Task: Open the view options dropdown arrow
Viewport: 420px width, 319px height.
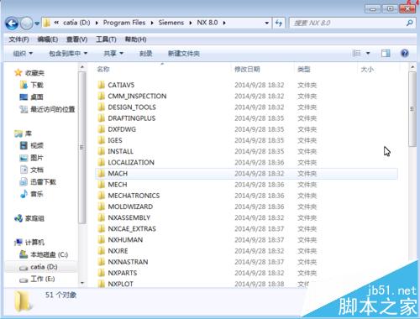Action: pyautogui.click(x=368, y=53)
